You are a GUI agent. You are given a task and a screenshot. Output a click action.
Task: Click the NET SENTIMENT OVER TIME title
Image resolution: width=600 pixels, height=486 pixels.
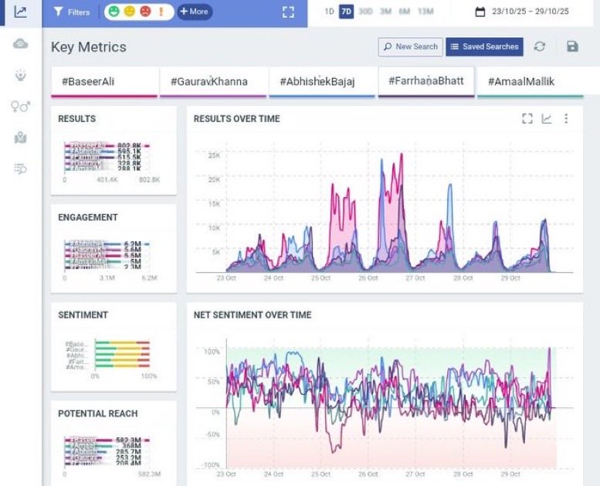(253, 314)
